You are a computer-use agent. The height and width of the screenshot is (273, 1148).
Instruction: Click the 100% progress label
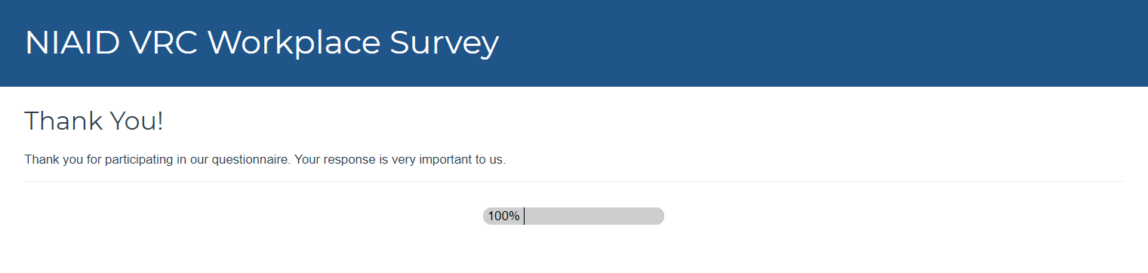click(x=503, y=216)
